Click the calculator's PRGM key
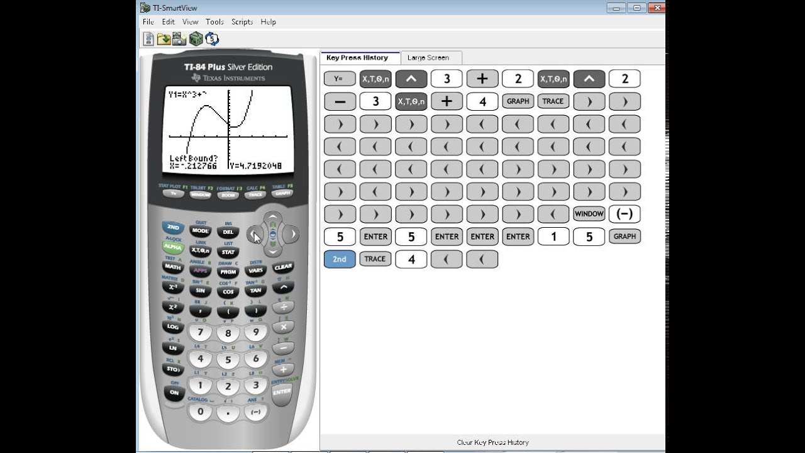The image size is (805, 453). 228,272
